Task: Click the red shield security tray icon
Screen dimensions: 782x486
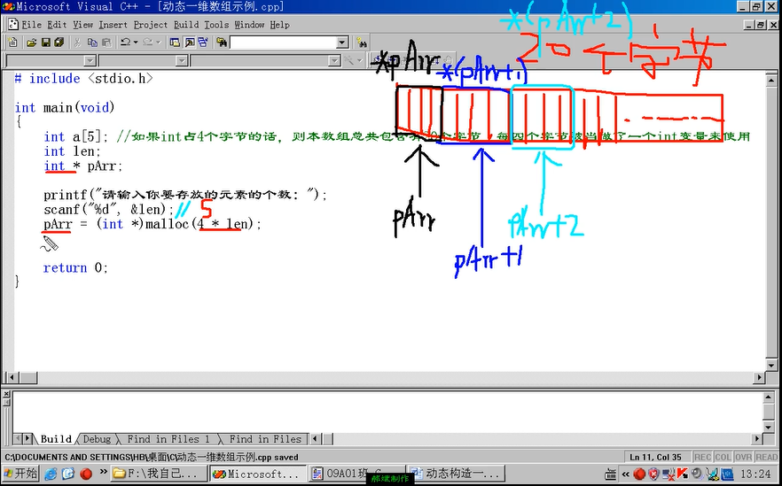Action: 653,474
